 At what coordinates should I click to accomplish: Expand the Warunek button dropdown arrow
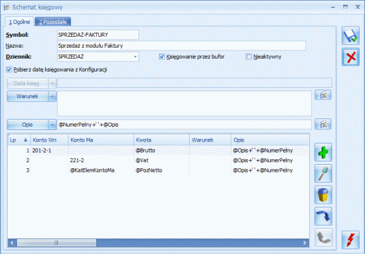click(53, 96)
